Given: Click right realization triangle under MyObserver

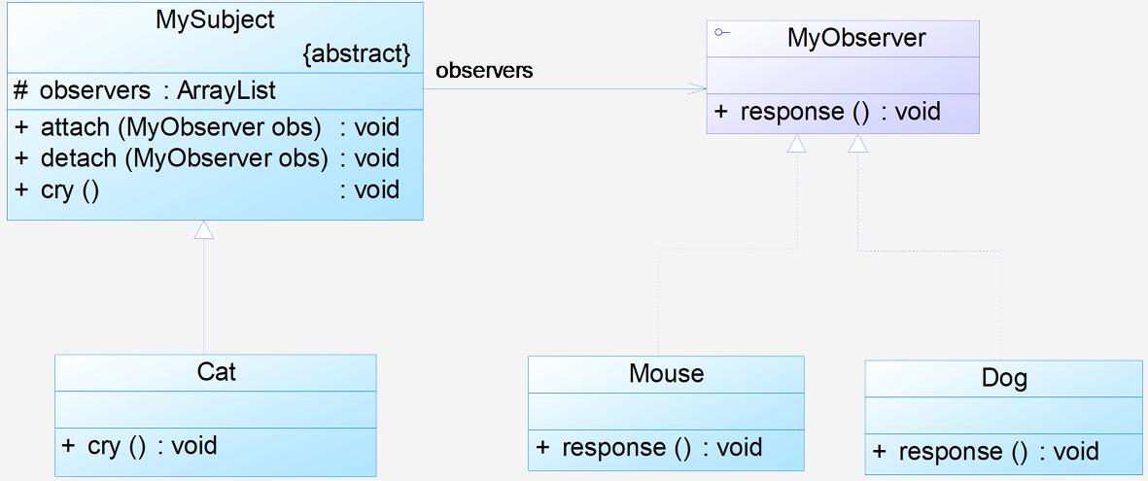Looking at the screenshot, I should pyautogui.click(x=858, y=144).
